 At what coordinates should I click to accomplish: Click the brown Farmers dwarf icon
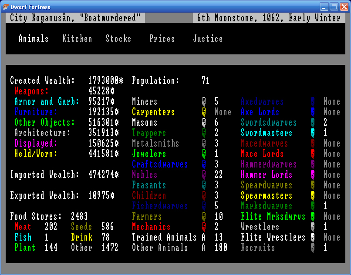204,216
